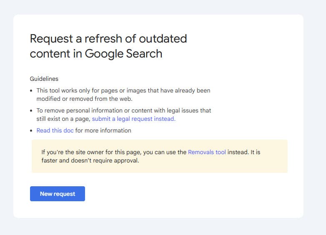Click the 'If you're the site owner' text
The height and width of the screenshot is (235, 326).
(x=73, y=152)
